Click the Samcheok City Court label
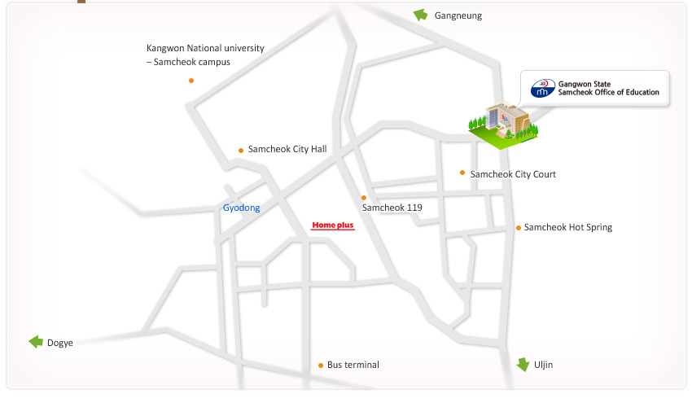This screenshot has width=692, height=416. [513, 174]
